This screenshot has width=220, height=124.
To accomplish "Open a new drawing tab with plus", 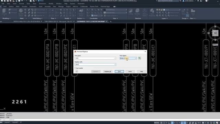I will click(111, 21).
